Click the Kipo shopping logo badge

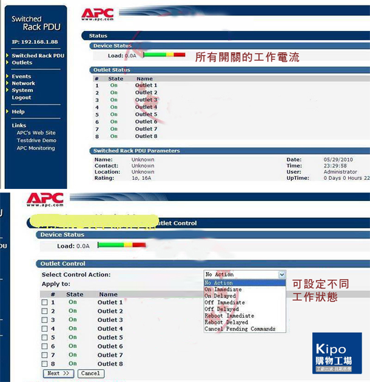337,353
